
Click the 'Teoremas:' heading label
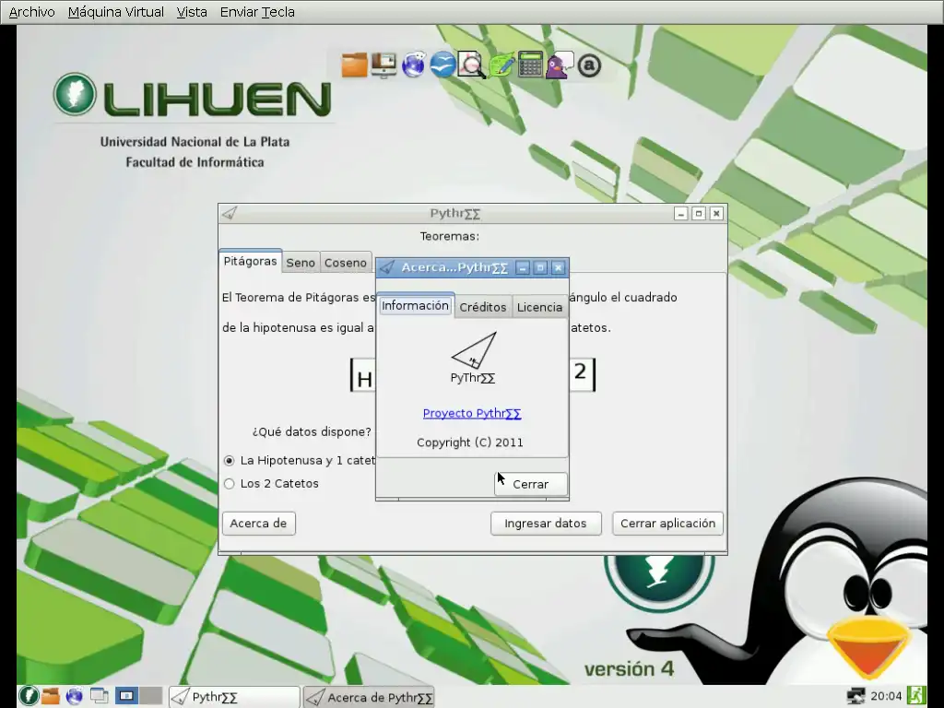(450, 236)
